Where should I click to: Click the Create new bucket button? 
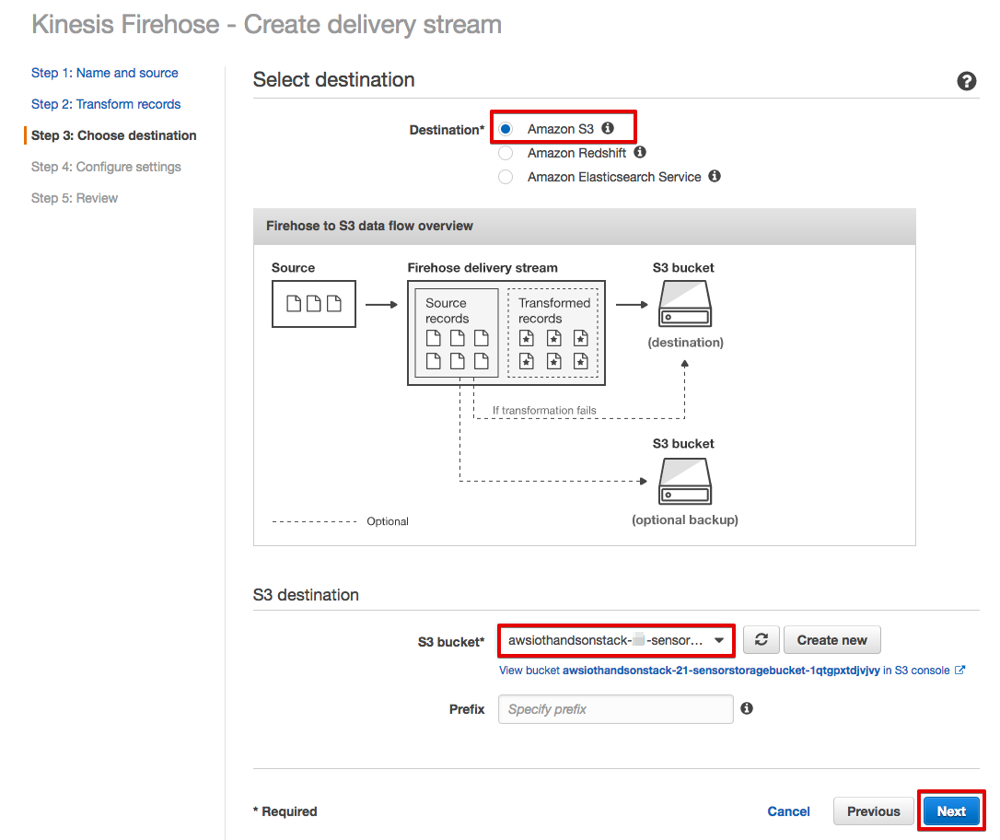tap(831, 640)
